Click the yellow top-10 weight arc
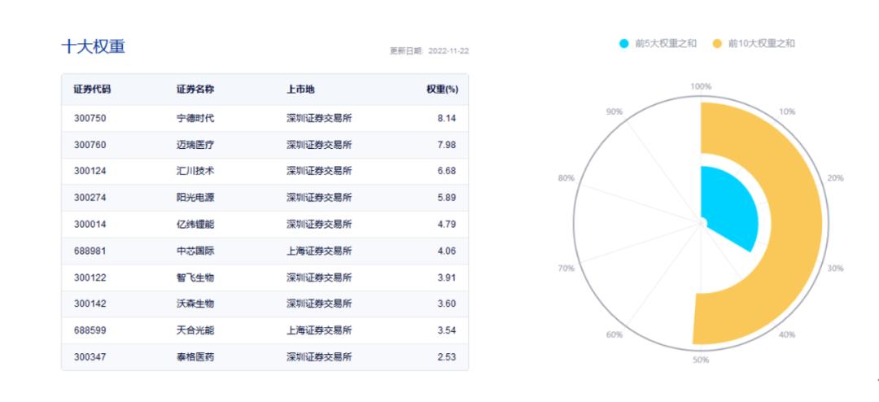The width and height of the screenshot is (879, 402). (796, 225)
